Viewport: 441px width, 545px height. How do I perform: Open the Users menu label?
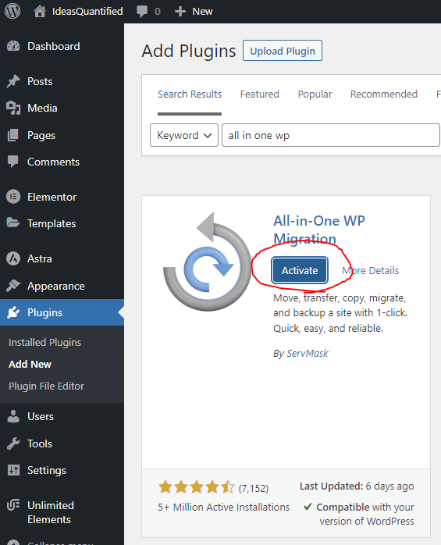point(41,416)
